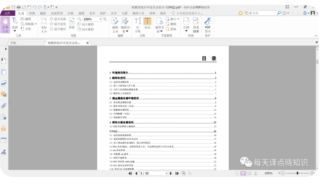Open the comments sidebar panel

click(3, 94)
